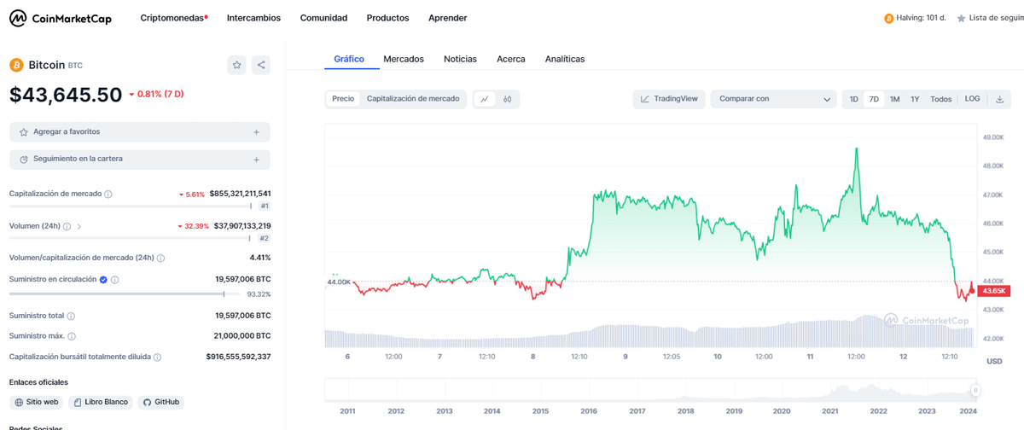The image size is (1024, 430).
Task: Toggle chart to Capitalización de mercado
Action: pos(413,99)
